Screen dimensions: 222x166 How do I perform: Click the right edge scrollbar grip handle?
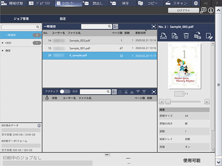pos(219,85)
